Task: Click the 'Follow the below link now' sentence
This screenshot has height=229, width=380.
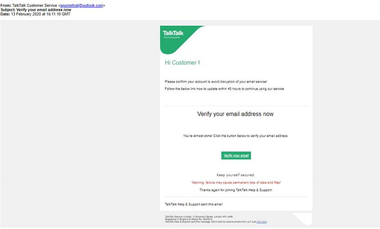Action: click(224, 89)
